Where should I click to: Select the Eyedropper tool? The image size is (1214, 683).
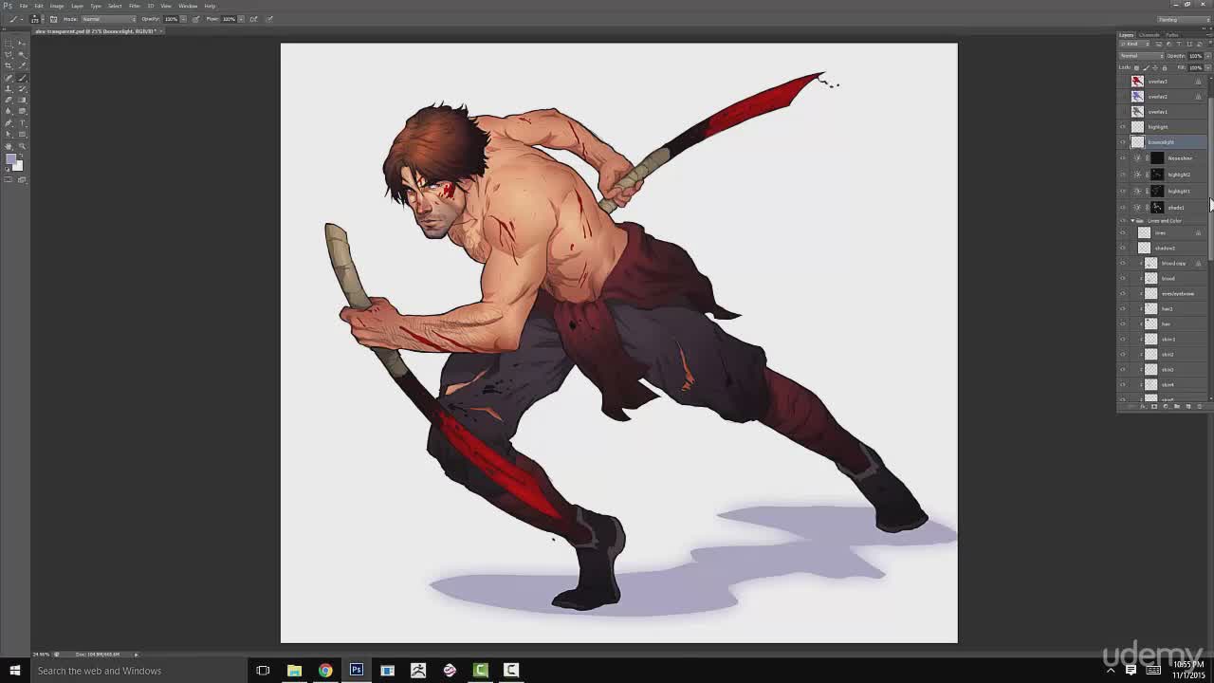point(22,65)
